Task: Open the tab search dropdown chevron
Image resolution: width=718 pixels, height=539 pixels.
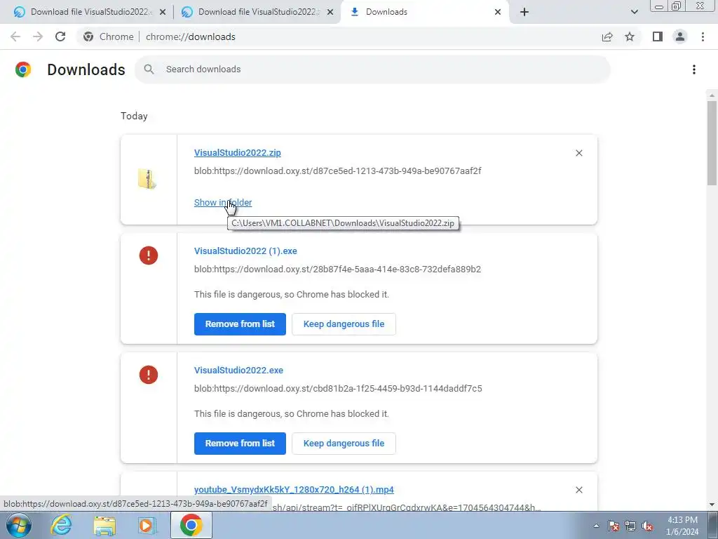Action: click(634, 12)
